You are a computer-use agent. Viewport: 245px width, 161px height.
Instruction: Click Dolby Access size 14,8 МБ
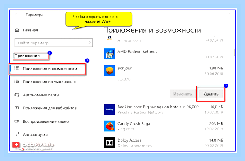216,140
